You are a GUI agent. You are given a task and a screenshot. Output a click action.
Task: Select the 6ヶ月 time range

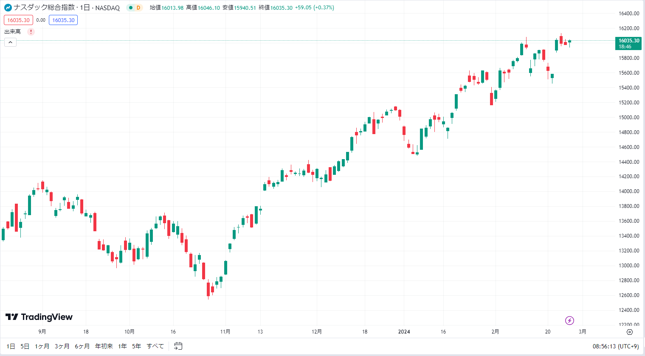click(x=82, y=346)
